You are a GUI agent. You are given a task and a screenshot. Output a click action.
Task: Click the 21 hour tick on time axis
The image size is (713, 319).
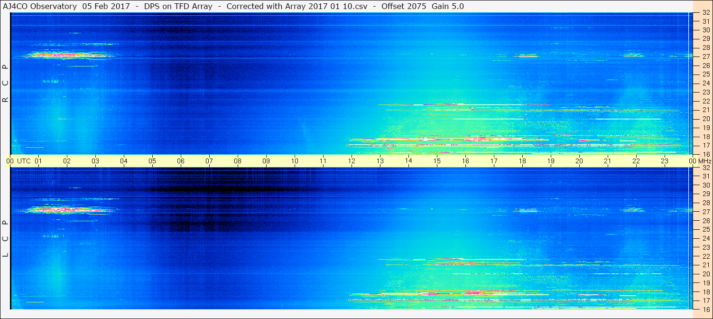point(608,161)
